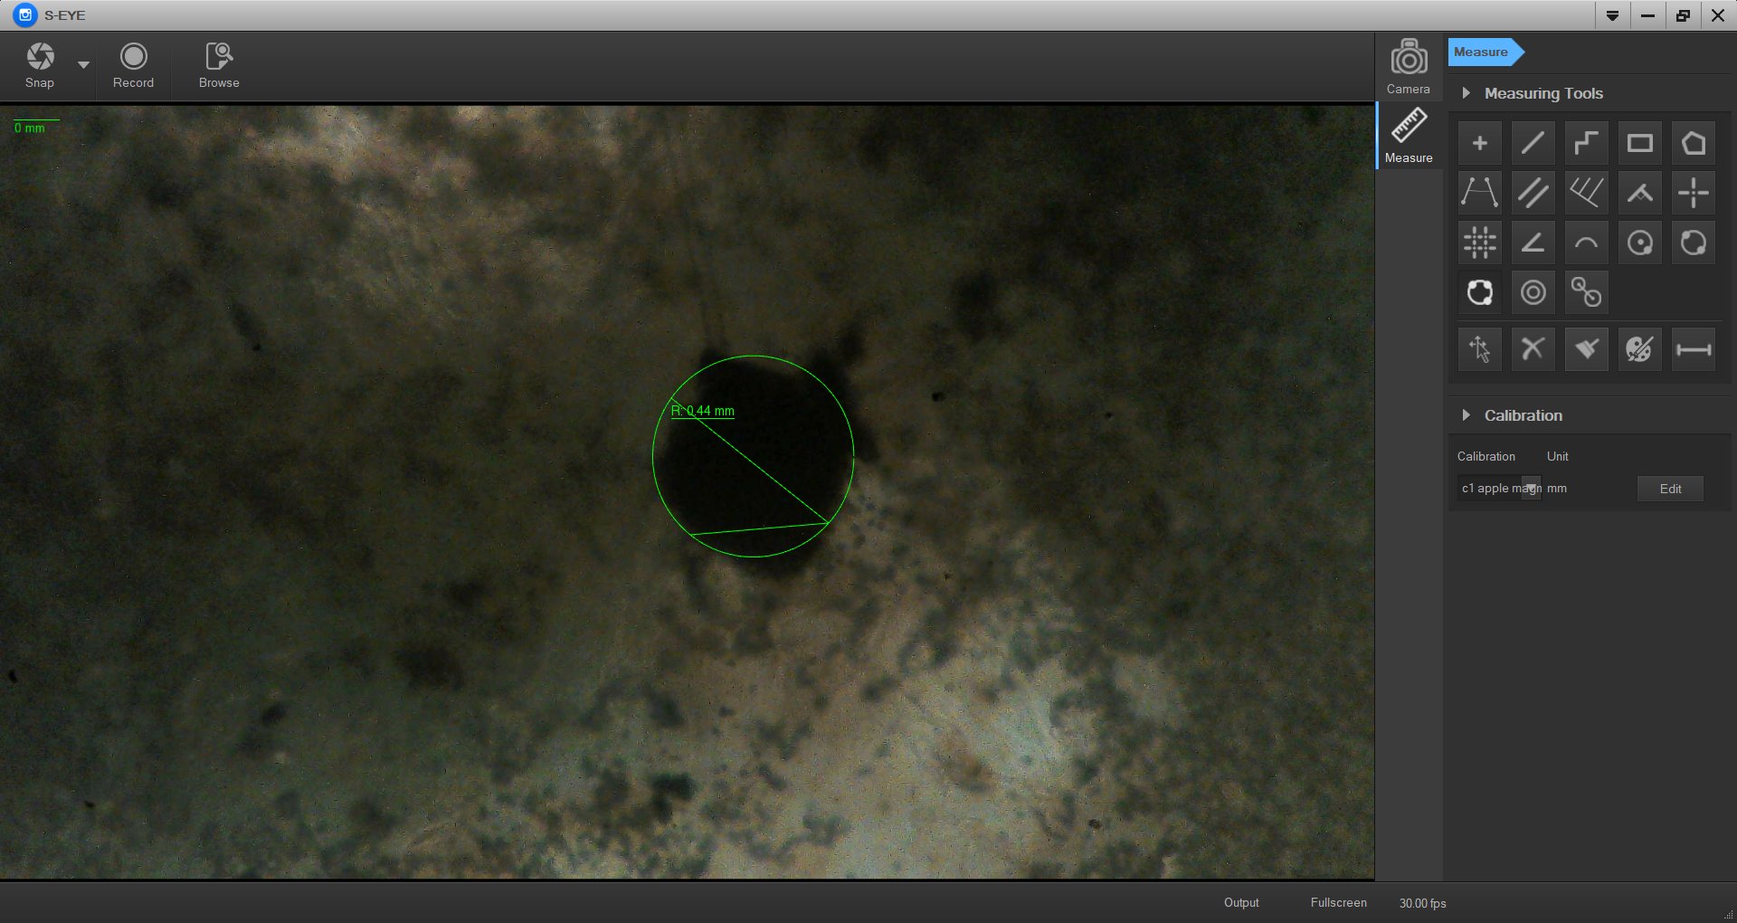Snap a photo with the shutter icon
This screenshot has width=1737, height=923.
[x=40, y=57]
